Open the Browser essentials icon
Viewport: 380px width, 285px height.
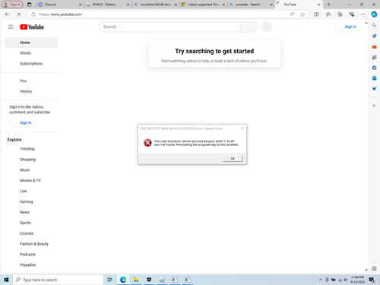351,14
